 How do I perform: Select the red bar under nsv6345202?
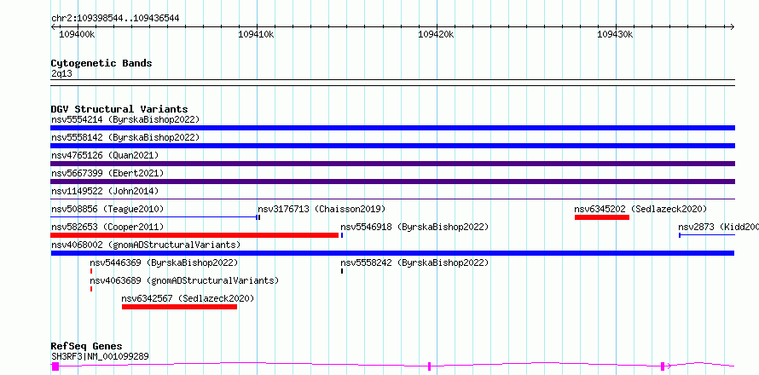coord(602,217)
